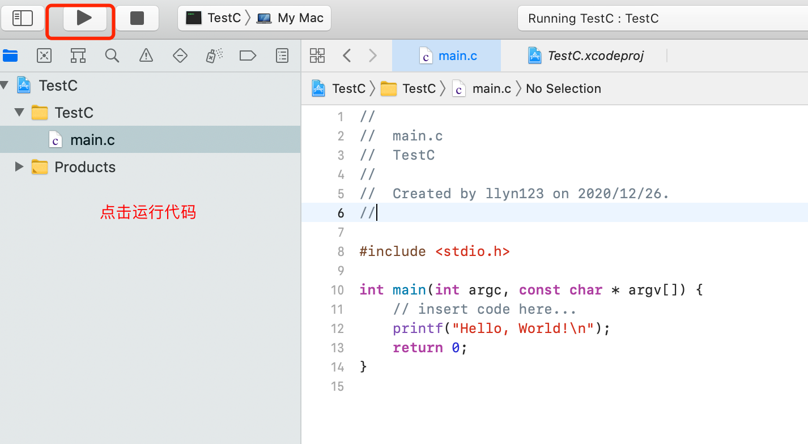Run the project with the Play button

coord(84,18)
